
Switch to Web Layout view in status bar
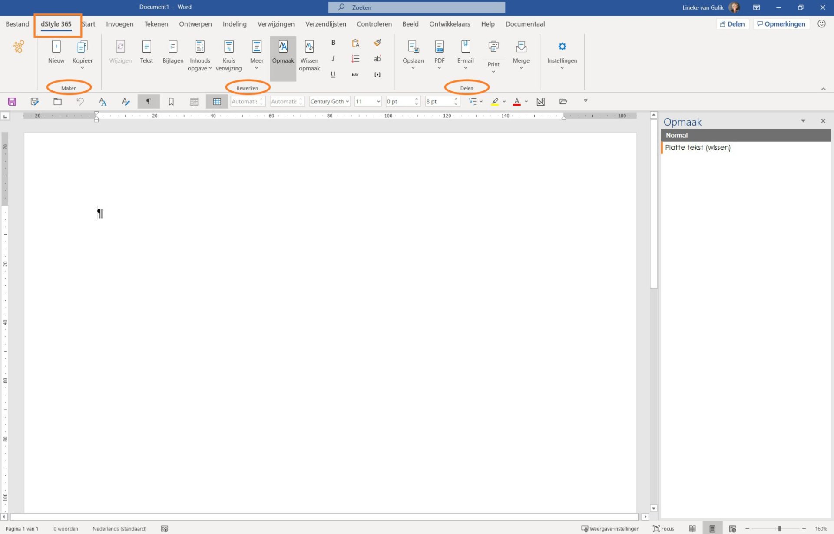pos(732,529)
